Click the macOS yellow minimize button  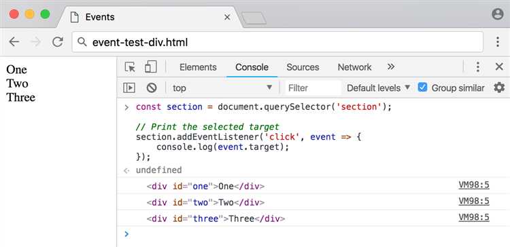(x=30, y=14)
